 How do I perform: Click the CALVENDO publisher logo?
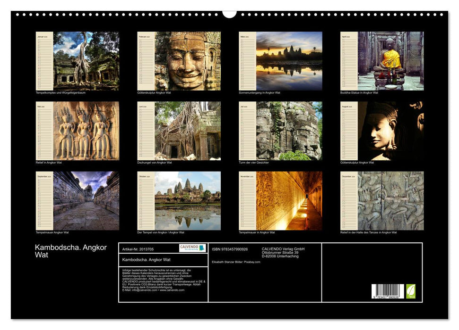[193, 247]
